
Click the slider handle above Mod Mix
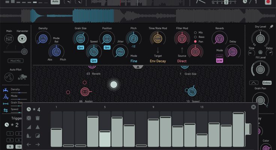click(24, 51)
